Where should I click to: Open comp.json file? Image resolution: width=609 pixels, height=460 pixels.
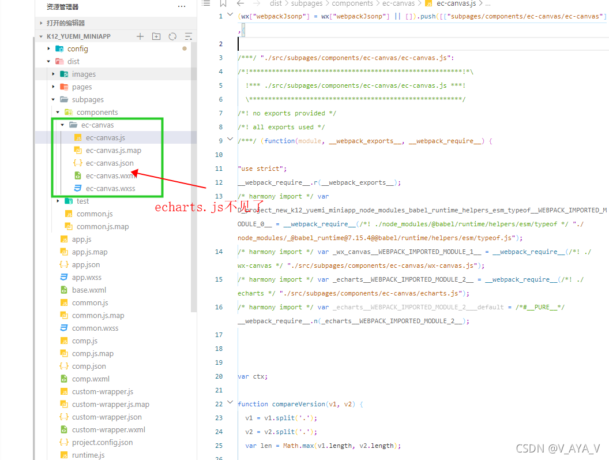[x=89, y=366]
